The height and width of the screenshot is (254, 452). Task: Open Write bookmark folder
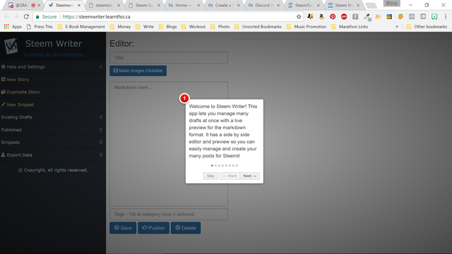[x=145, y=27]
